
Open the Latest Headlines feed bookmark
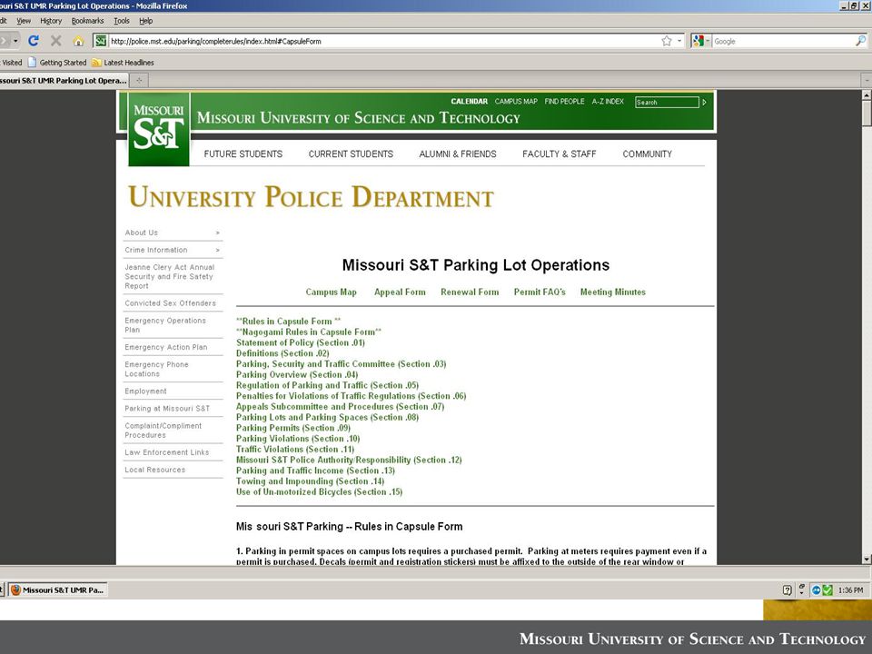(123, 63)
